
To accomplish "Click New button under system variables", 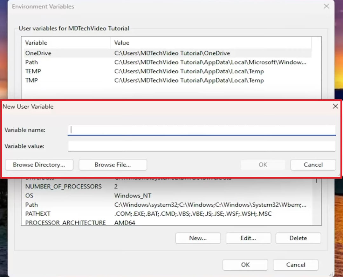I will (198, 238).
